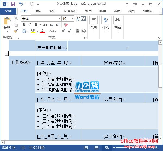Open the 剪贴板 pane launcher

pos(18,38)
